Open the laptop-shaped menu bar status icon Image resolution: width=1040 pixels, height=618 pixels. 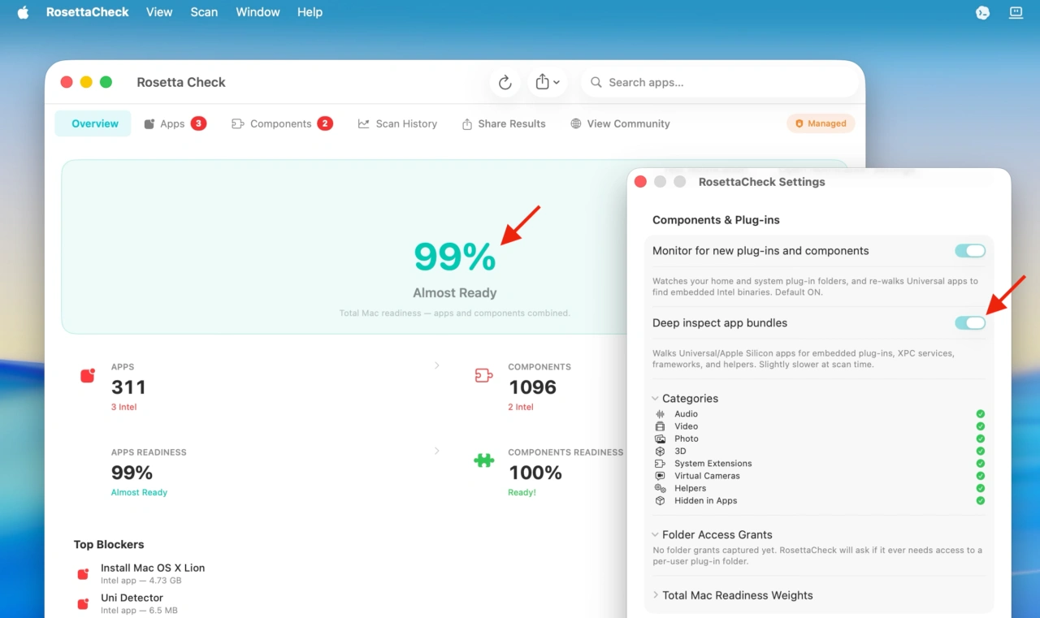(x=1016, y=12)
